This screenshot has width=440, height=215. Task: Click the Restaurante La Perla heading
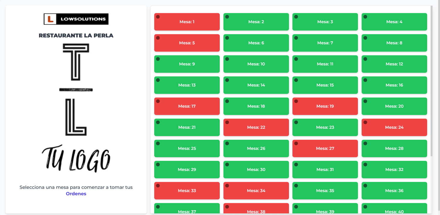pyautogui.click(x=76, y=36)
